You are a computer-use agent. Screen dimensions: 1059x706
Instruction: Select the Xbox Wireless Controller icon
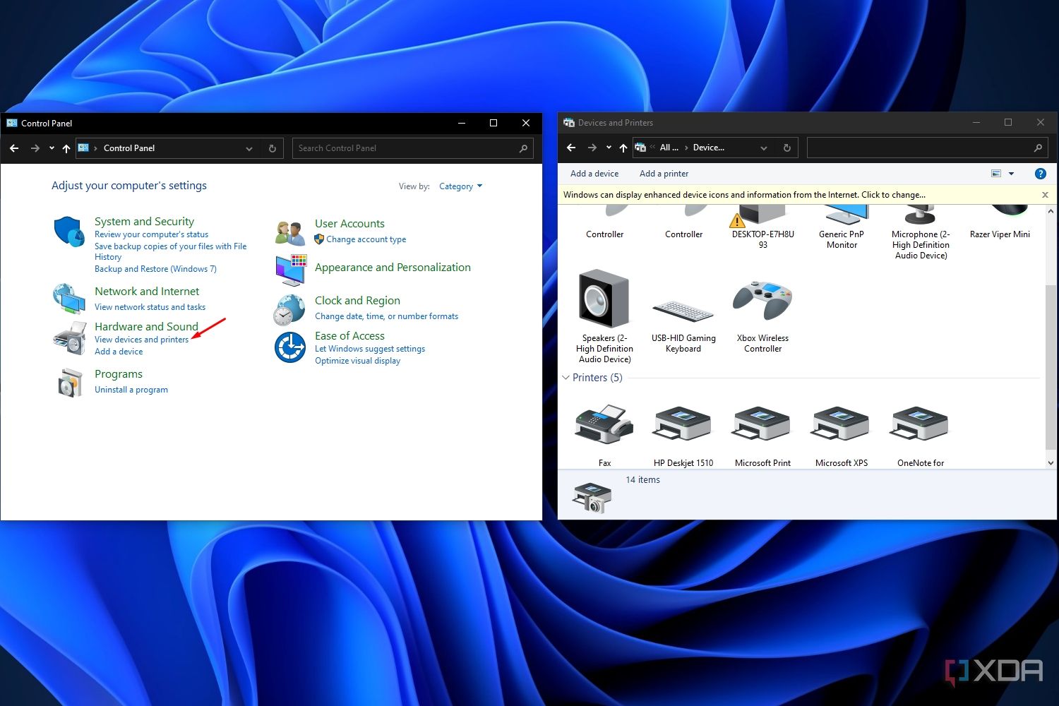click(x=762, y=301)
